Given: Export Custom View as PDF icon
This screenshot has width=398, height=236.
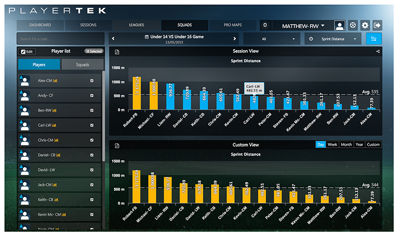Looking at the screenshot, I should pyautogui.click(x=117, y=146).
